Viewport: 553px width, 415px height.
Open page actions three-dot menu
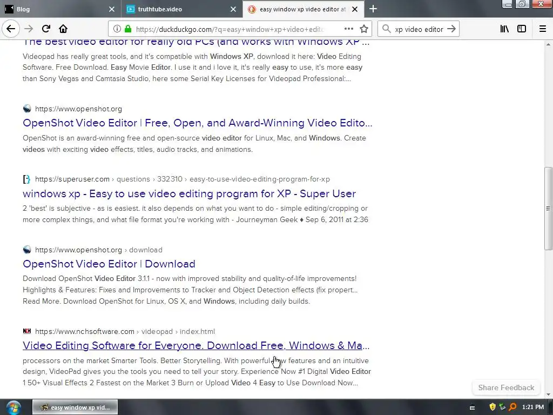tap(348, 29)
